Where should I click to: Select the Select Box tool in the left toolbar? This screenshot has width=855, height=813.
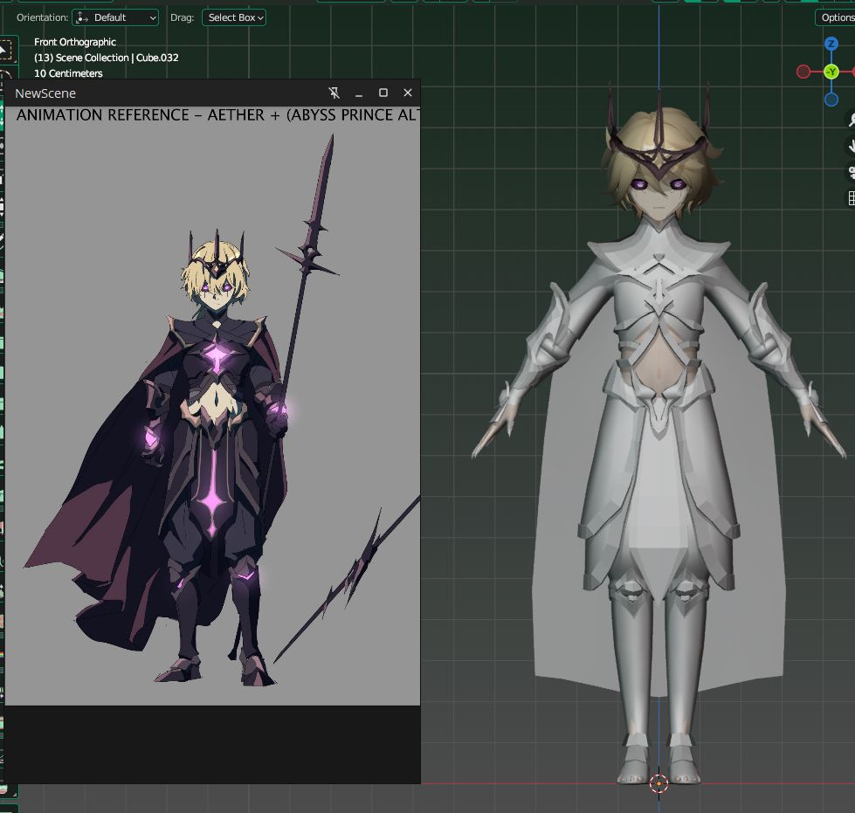coord(5,51)
